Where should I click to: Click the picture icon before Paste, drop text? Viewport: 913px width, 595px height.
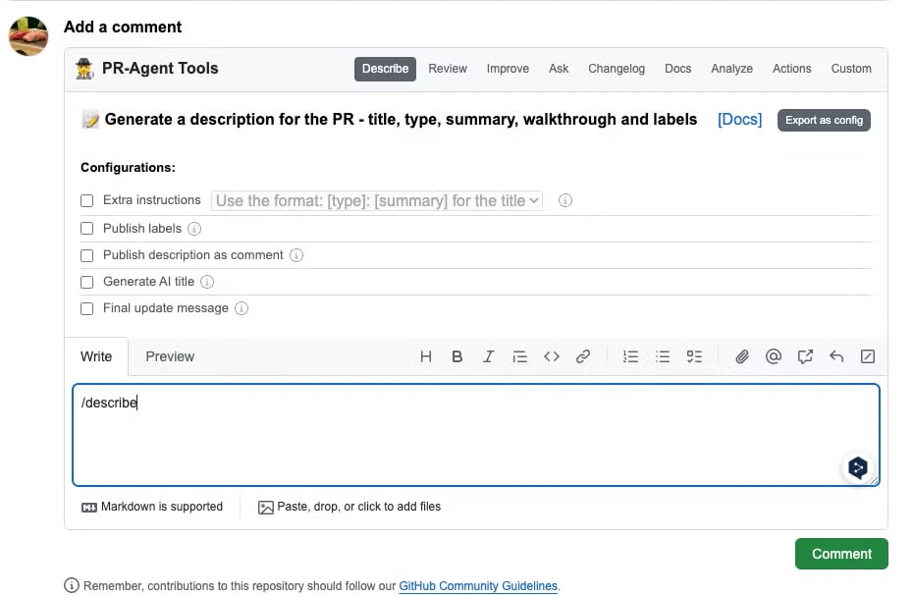click(x=265, y=508)
